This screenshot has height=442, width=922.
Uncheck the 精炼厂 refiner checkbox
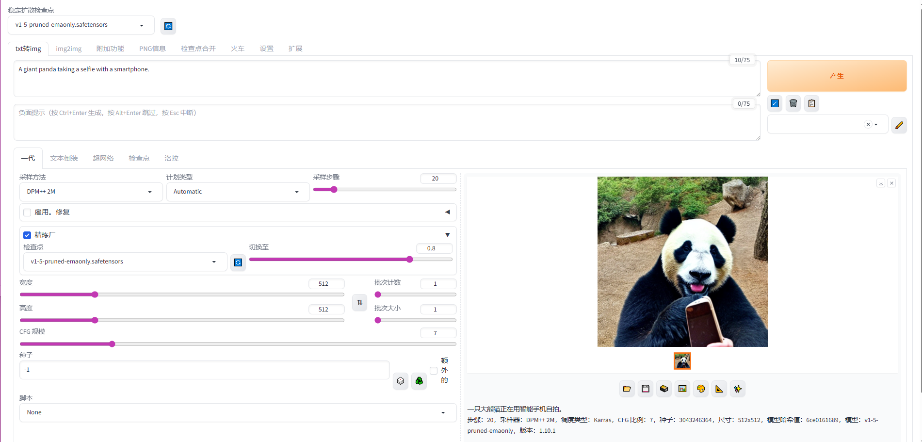pos(28,235)
